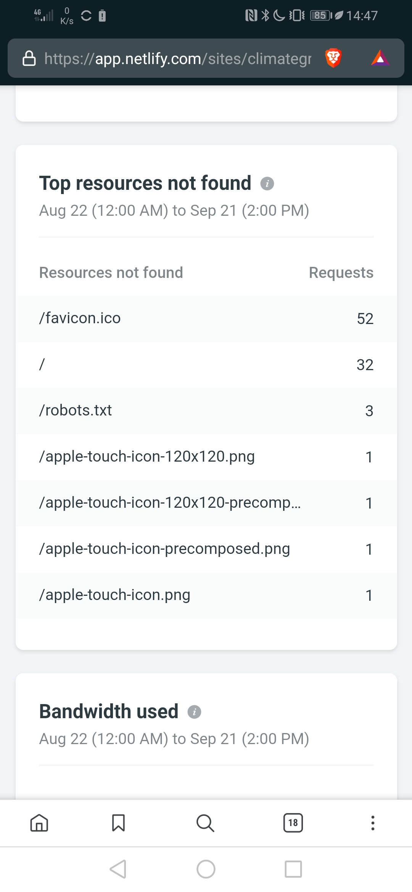This screenshot has width=412, height=892.
Task: Tap the Brave Shields lion icon
Action: [x=333, y=58]
